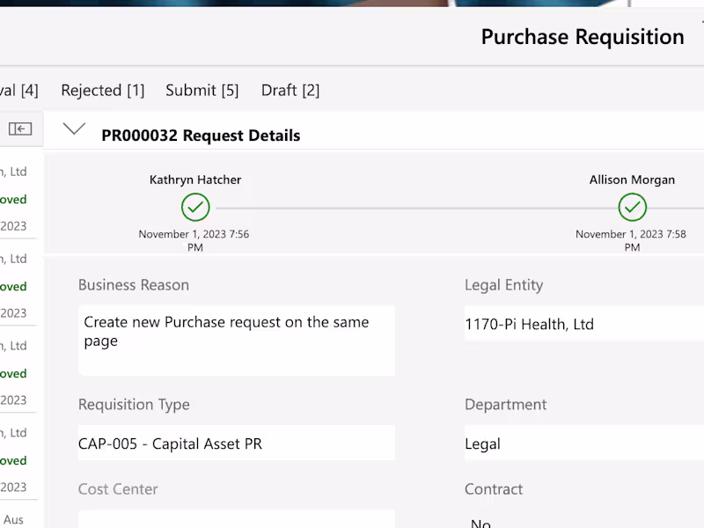Select the Legal Entity field
704x528 pixels.
583,324
